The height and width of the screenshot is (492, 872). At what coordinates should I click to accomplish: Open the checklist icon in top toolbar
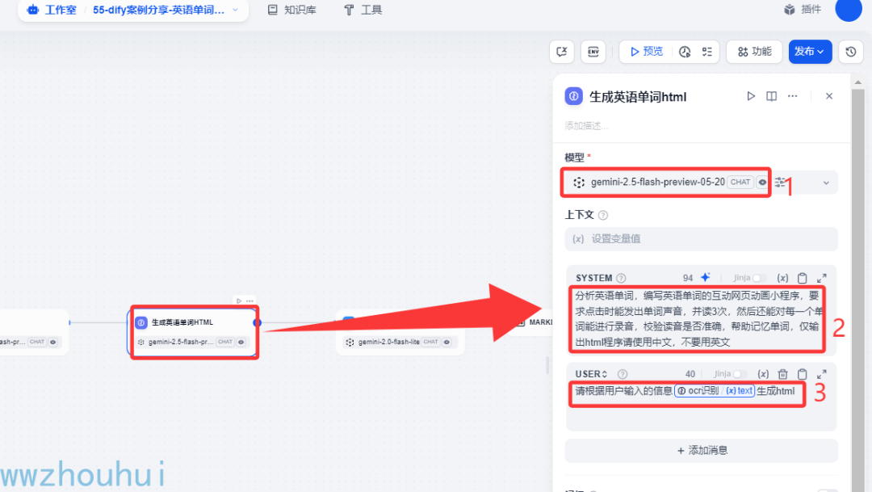tap(706, 52)
